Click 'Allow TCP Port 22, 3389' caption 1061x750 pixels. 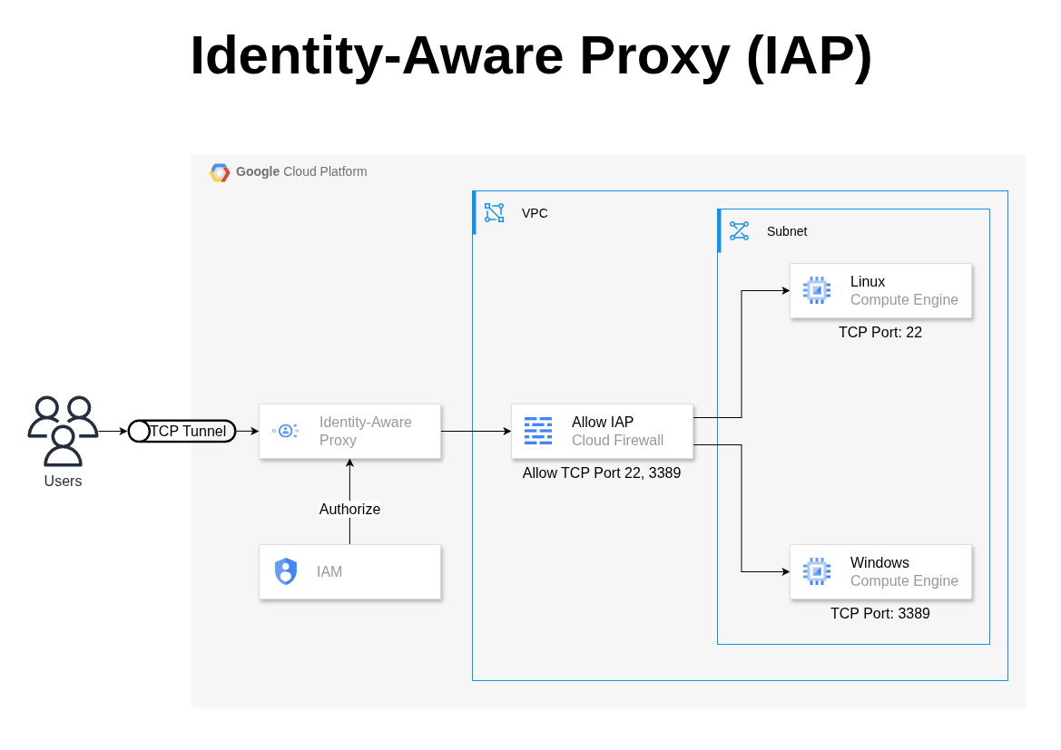602,472
